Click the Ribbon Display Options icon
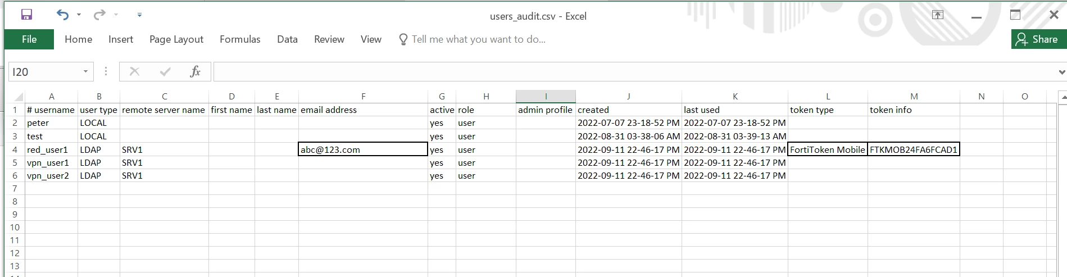 coord(938,15)
